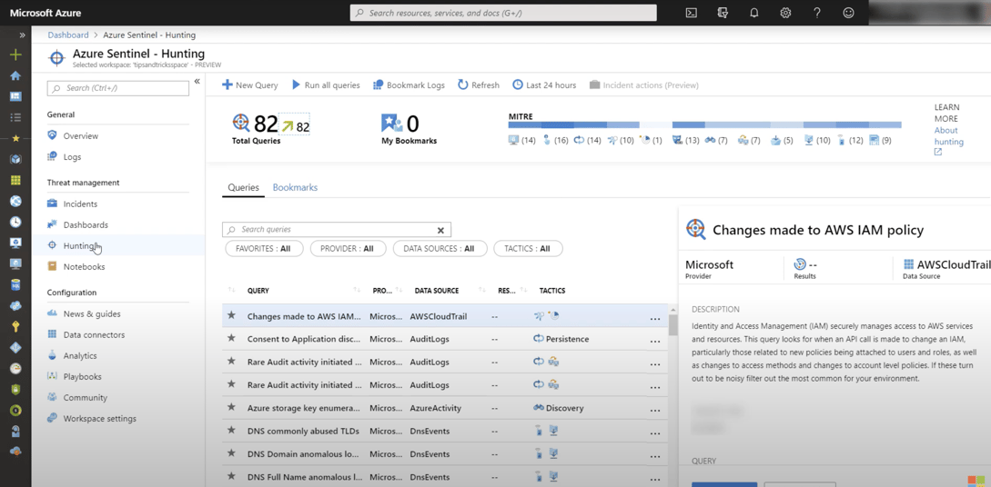Toggle favorite star for DNS Domain anomalous row
The image size is (991, 487).
tap(231, 453)
